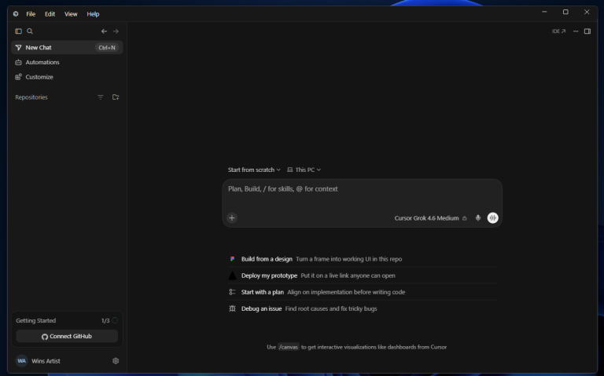Click the Ctrl+N shortcut badge
Viewport: 604px width, 376px height.
[107, 48]
